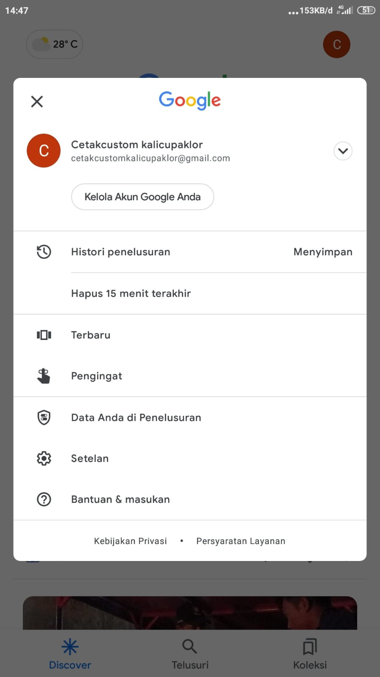Tap the profile avatar at top right

pos(337,44)
